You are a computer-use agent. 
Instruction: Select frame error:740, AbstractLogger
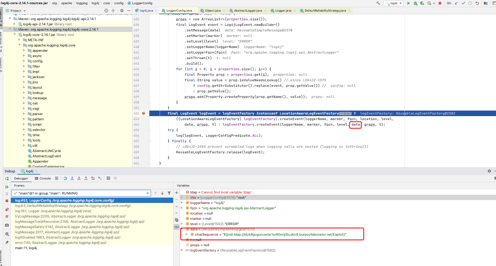[x=92, y=243]
